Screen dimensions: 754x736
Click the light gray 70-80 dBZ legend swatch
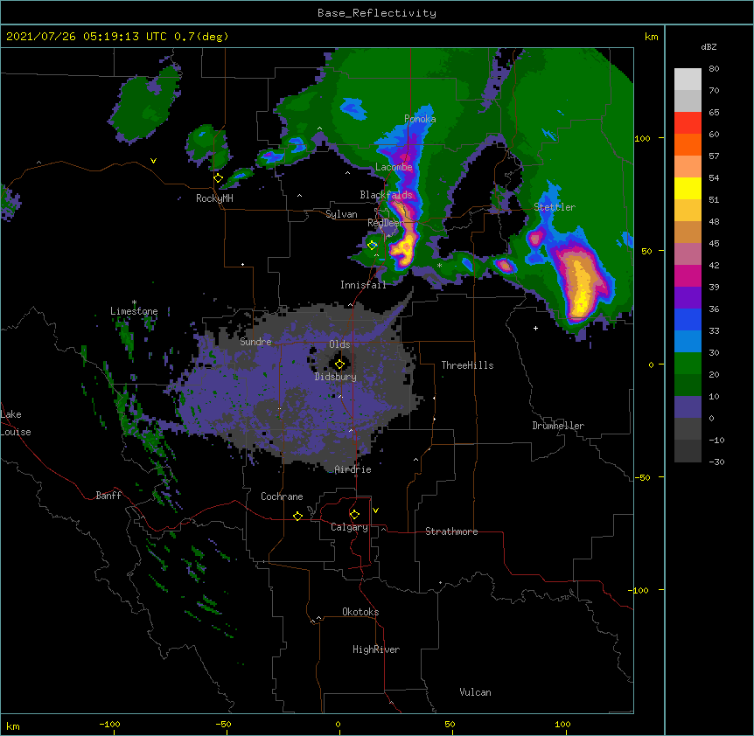tap(688, 80)
